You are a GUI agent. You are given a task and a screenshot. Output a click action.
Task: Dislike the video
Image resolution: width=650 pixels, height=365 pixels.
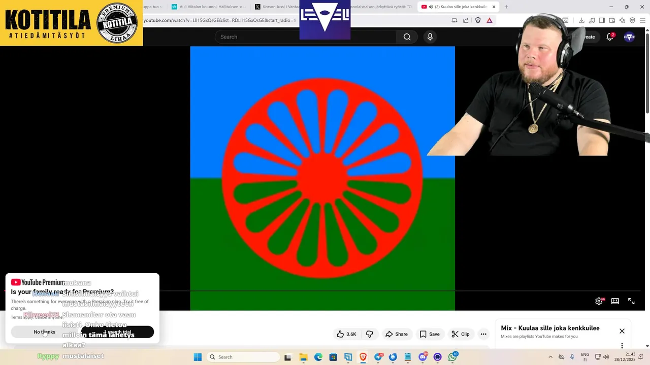coord(369,334)
